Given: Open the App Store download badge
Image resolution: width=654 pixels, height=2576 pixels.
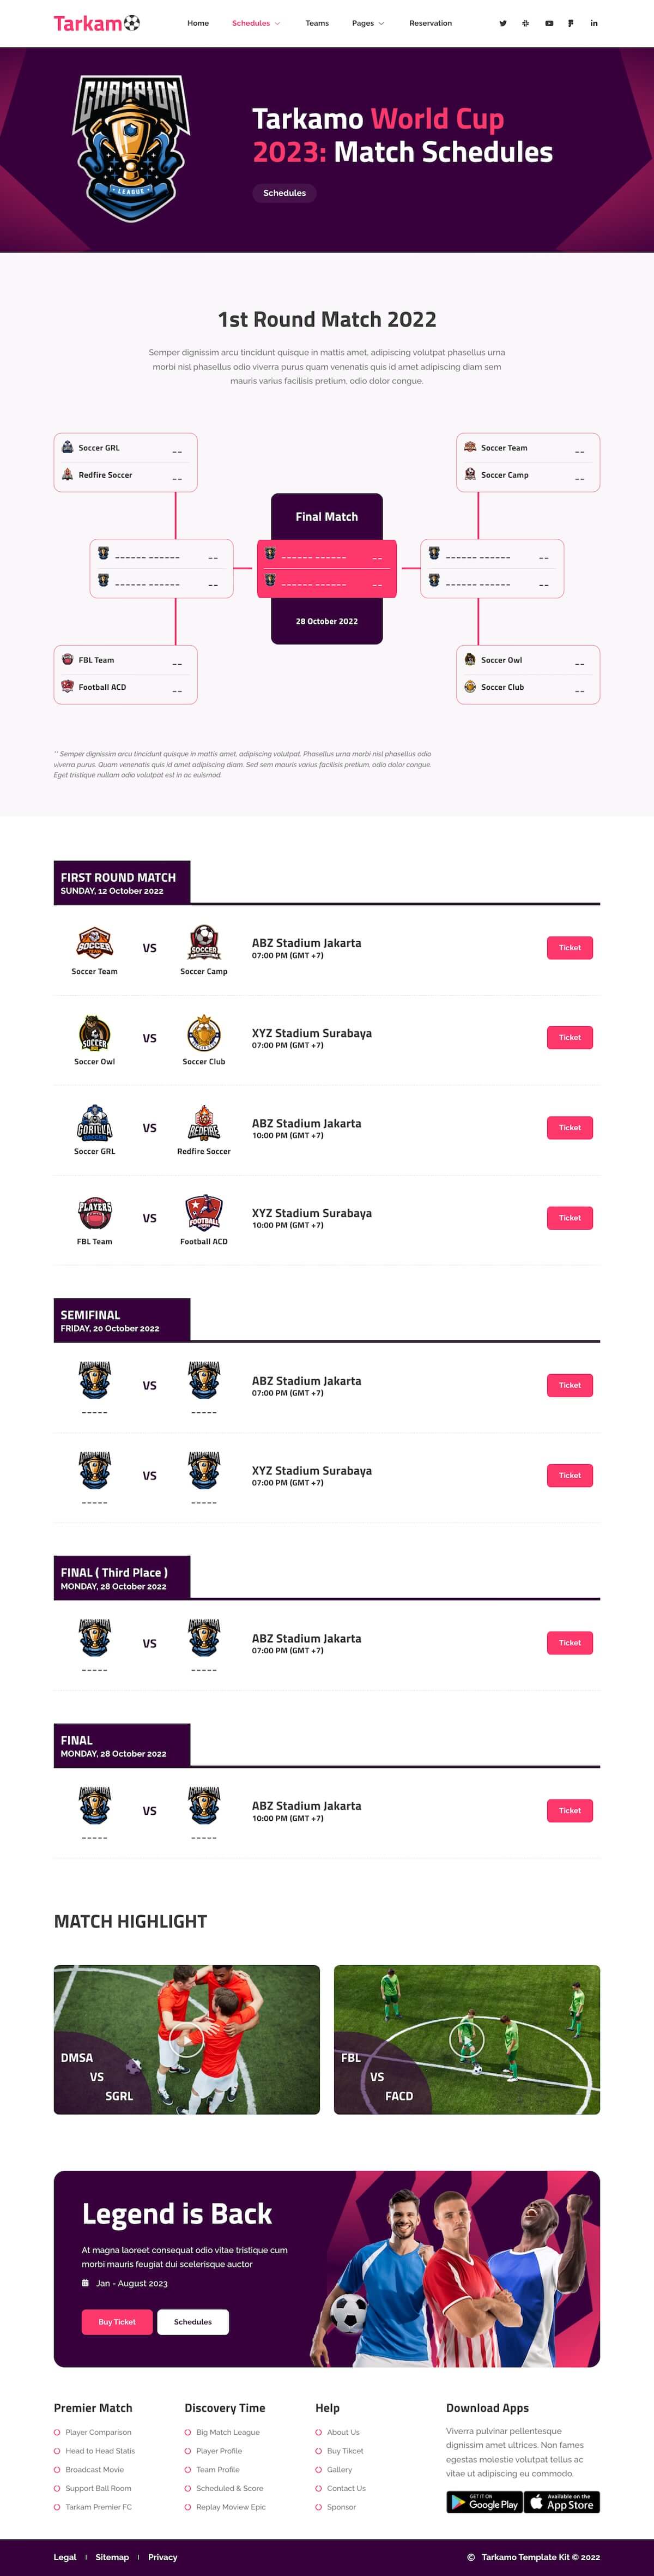Looking at the screenshot, I should 562,2502.
